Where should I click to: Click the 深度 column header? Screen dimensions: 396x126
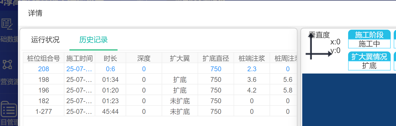click(144, 59)
